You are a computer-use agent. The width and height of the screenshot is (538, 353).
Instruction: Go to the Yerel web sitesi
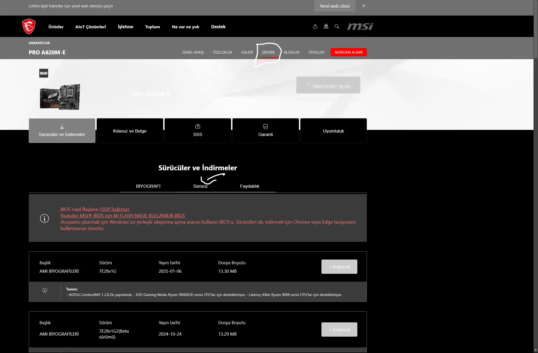click(335, 6)
